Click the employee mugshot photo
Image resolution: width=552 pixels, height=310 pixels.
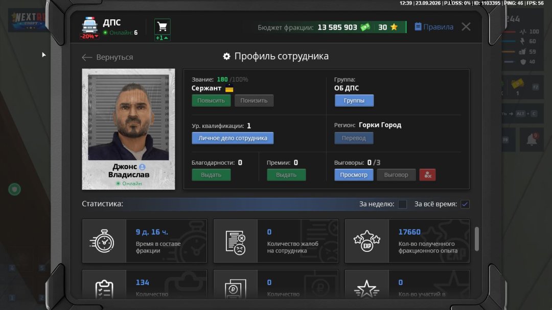(128, 117)
